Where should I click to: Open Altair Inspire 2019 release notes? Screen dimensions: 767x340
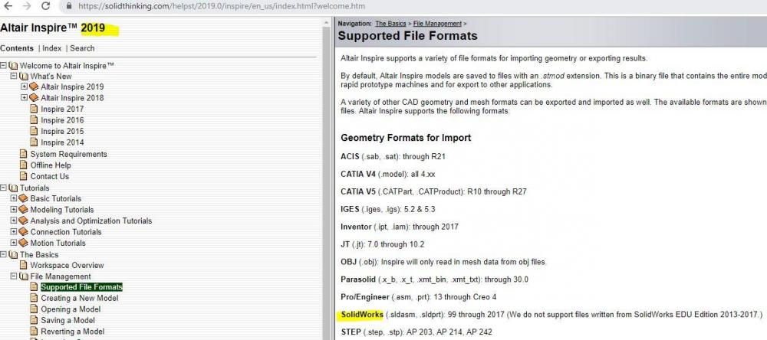pyautogui.click(x=72, y=87)
